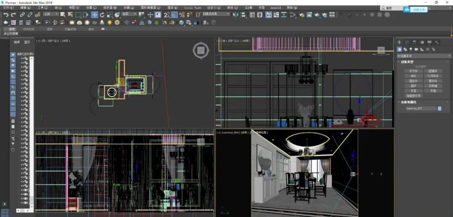Open the 工具 menu

tap(43, 8)
